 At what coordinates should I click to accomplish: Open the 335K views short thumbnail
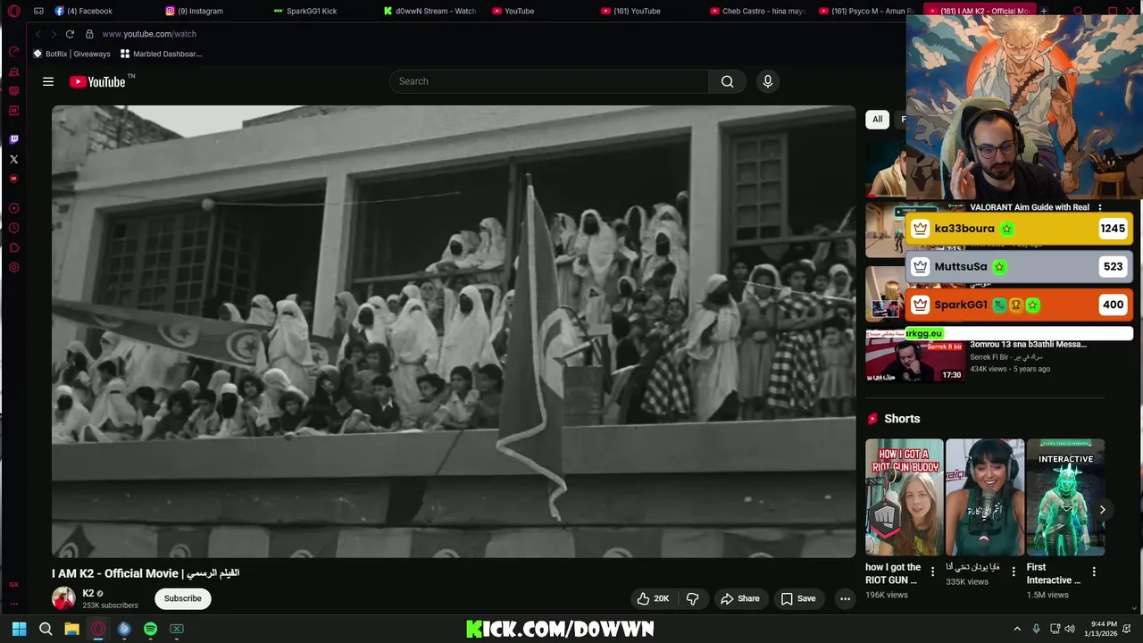(x=985, y=497)
